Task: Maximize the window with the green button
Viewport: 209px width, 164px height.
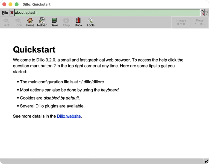Action: point(16,4)
